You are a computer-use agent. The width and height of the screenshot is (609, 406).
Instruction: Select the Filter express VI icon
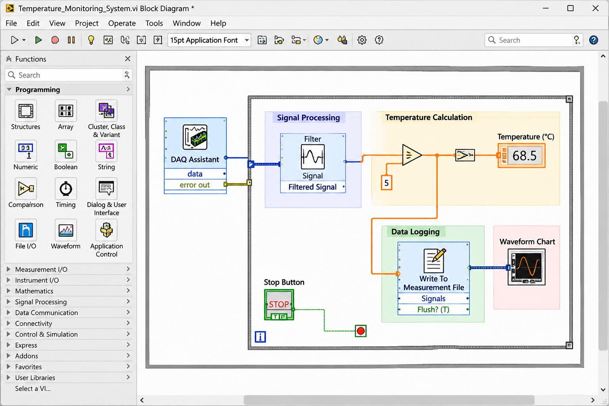[x=313, y=157]
